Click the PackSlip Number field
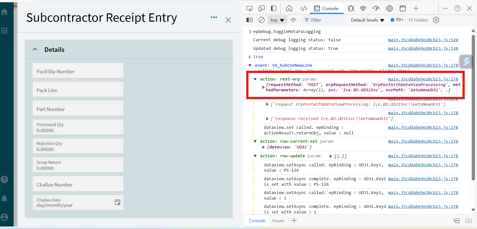Viewport: 477px width, 229px height. pyautogui.click(x=78, y=70)
